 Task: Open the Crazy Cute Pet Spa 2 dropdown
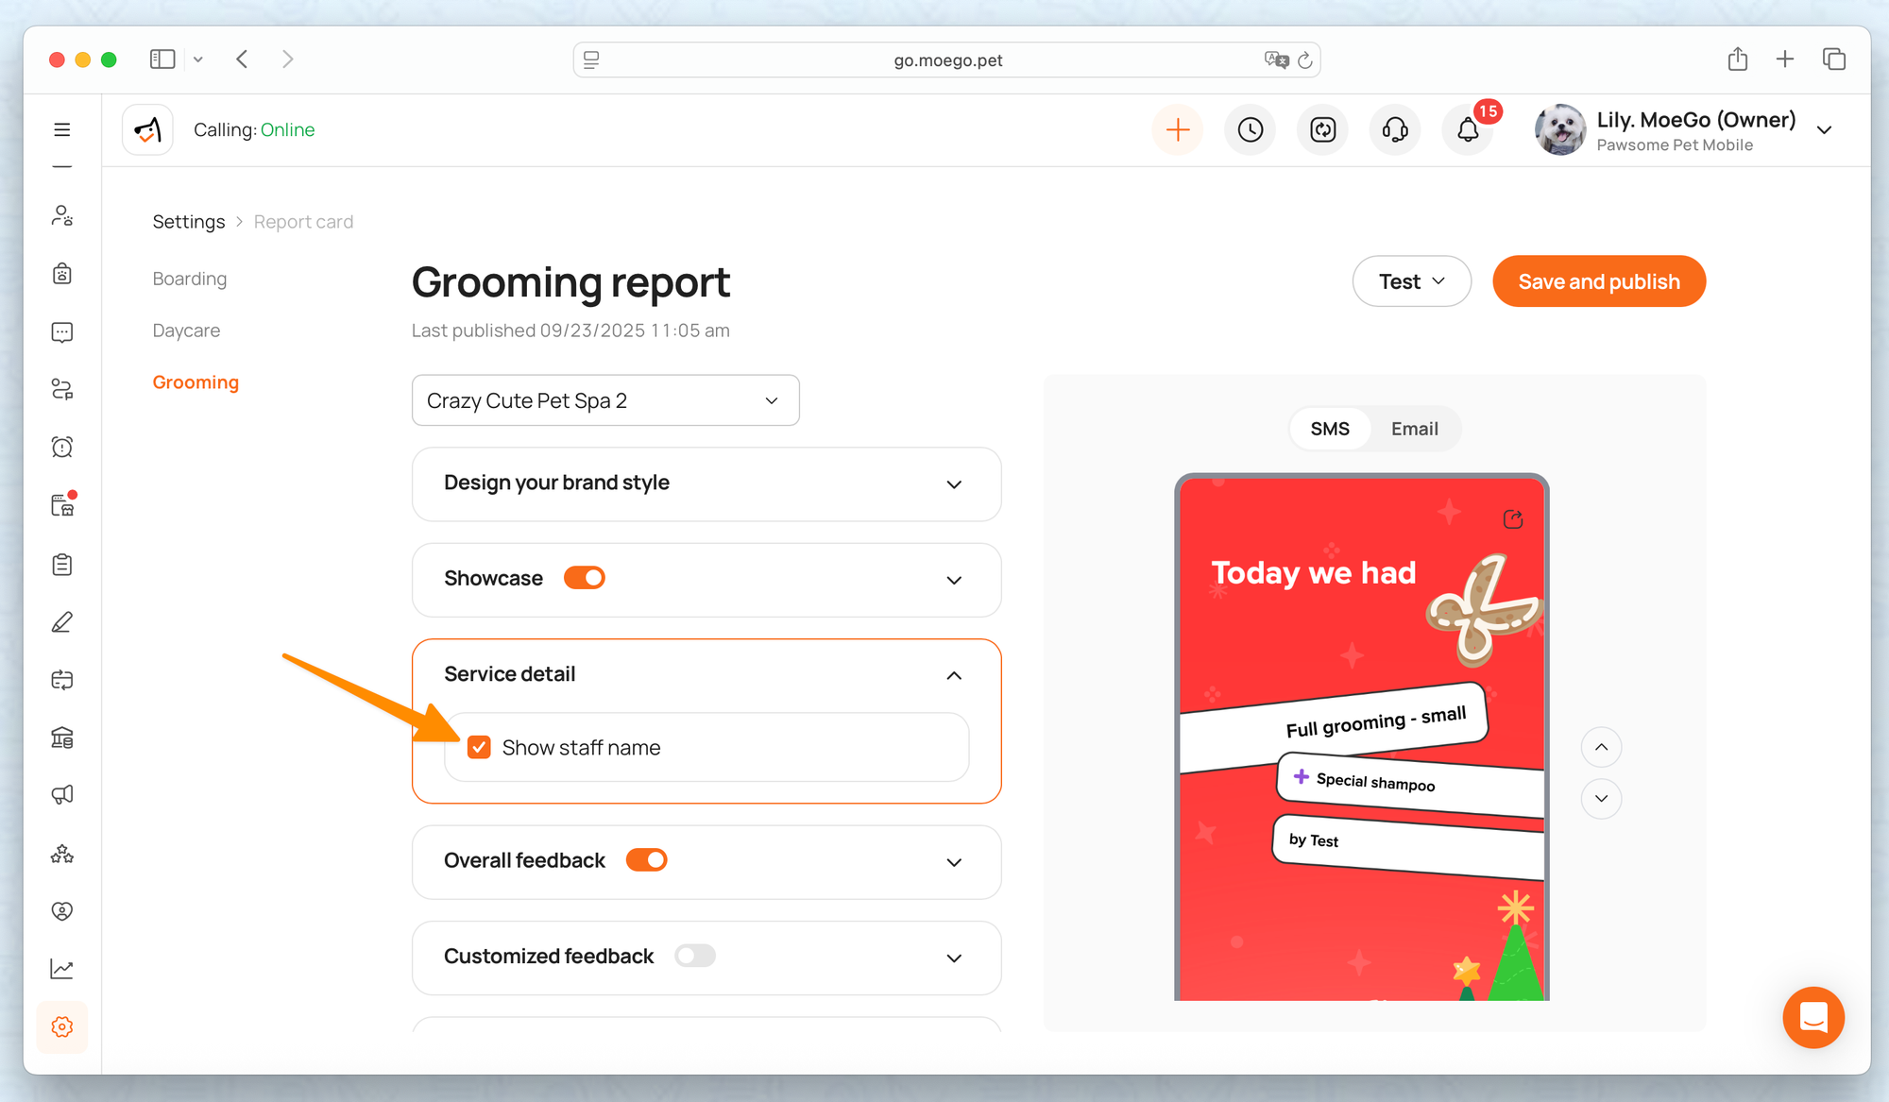pyautogui.click(x=605, y=400)
